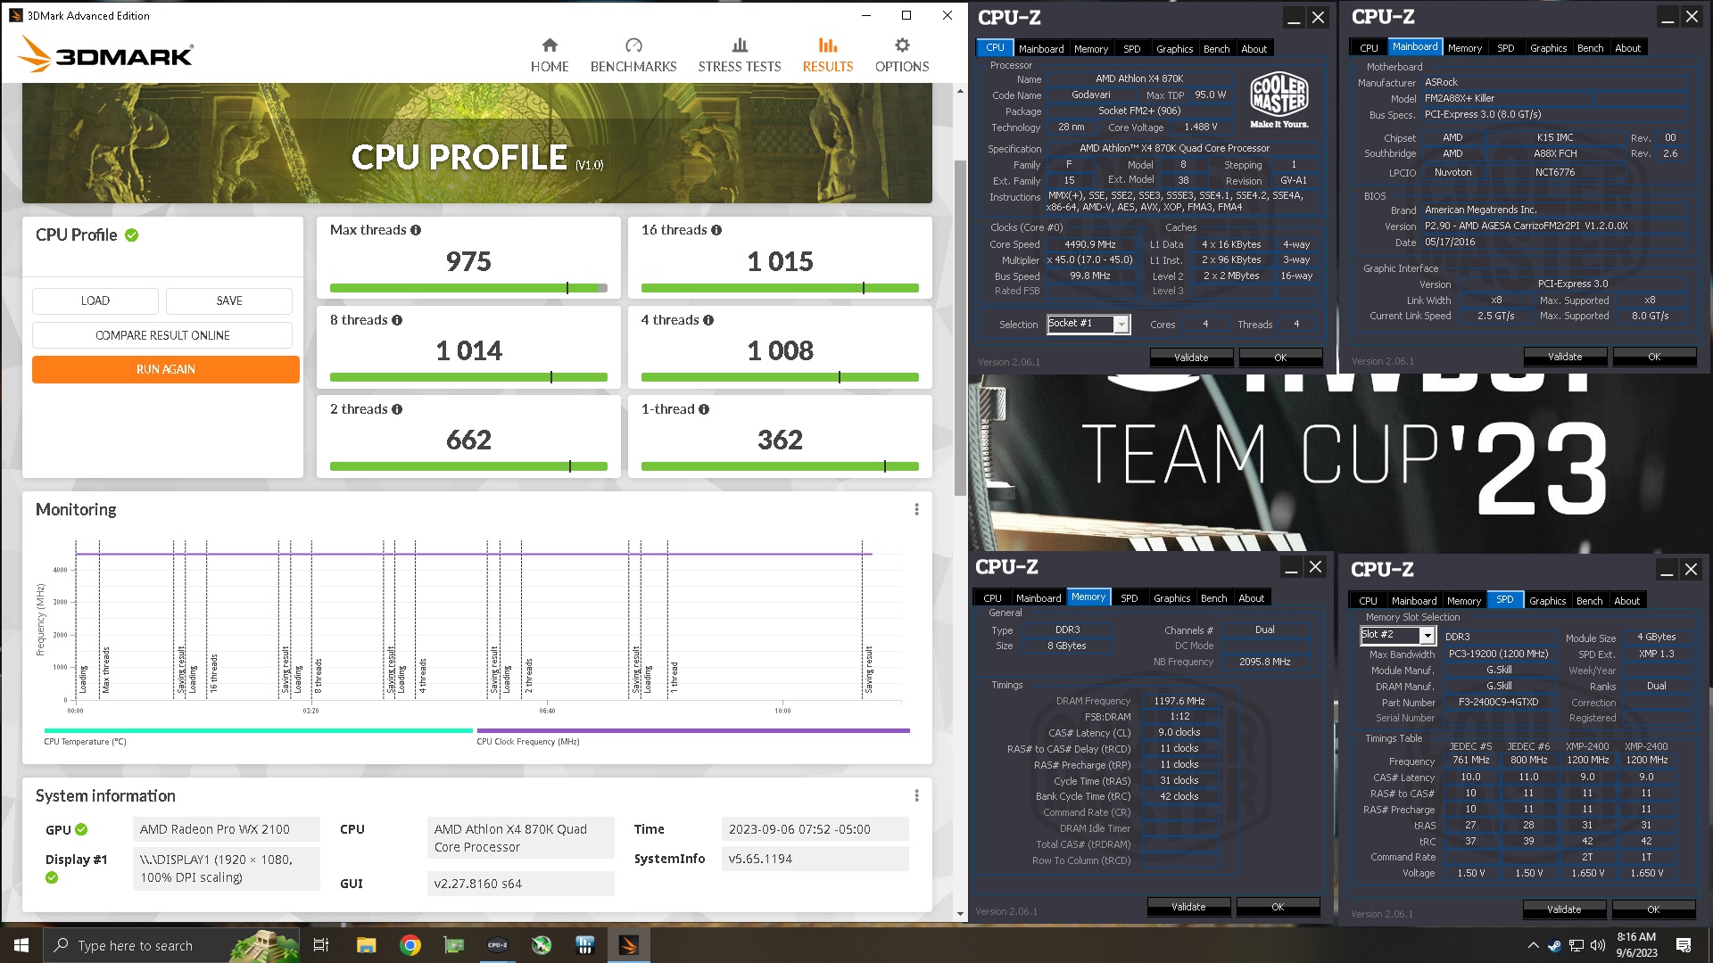Open info icon for 1-thread score

[x=704, y=409]
